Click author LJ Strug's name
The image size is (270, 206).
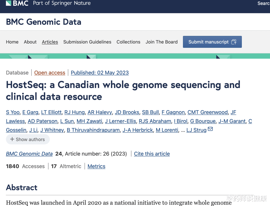(x=196, y=130)
